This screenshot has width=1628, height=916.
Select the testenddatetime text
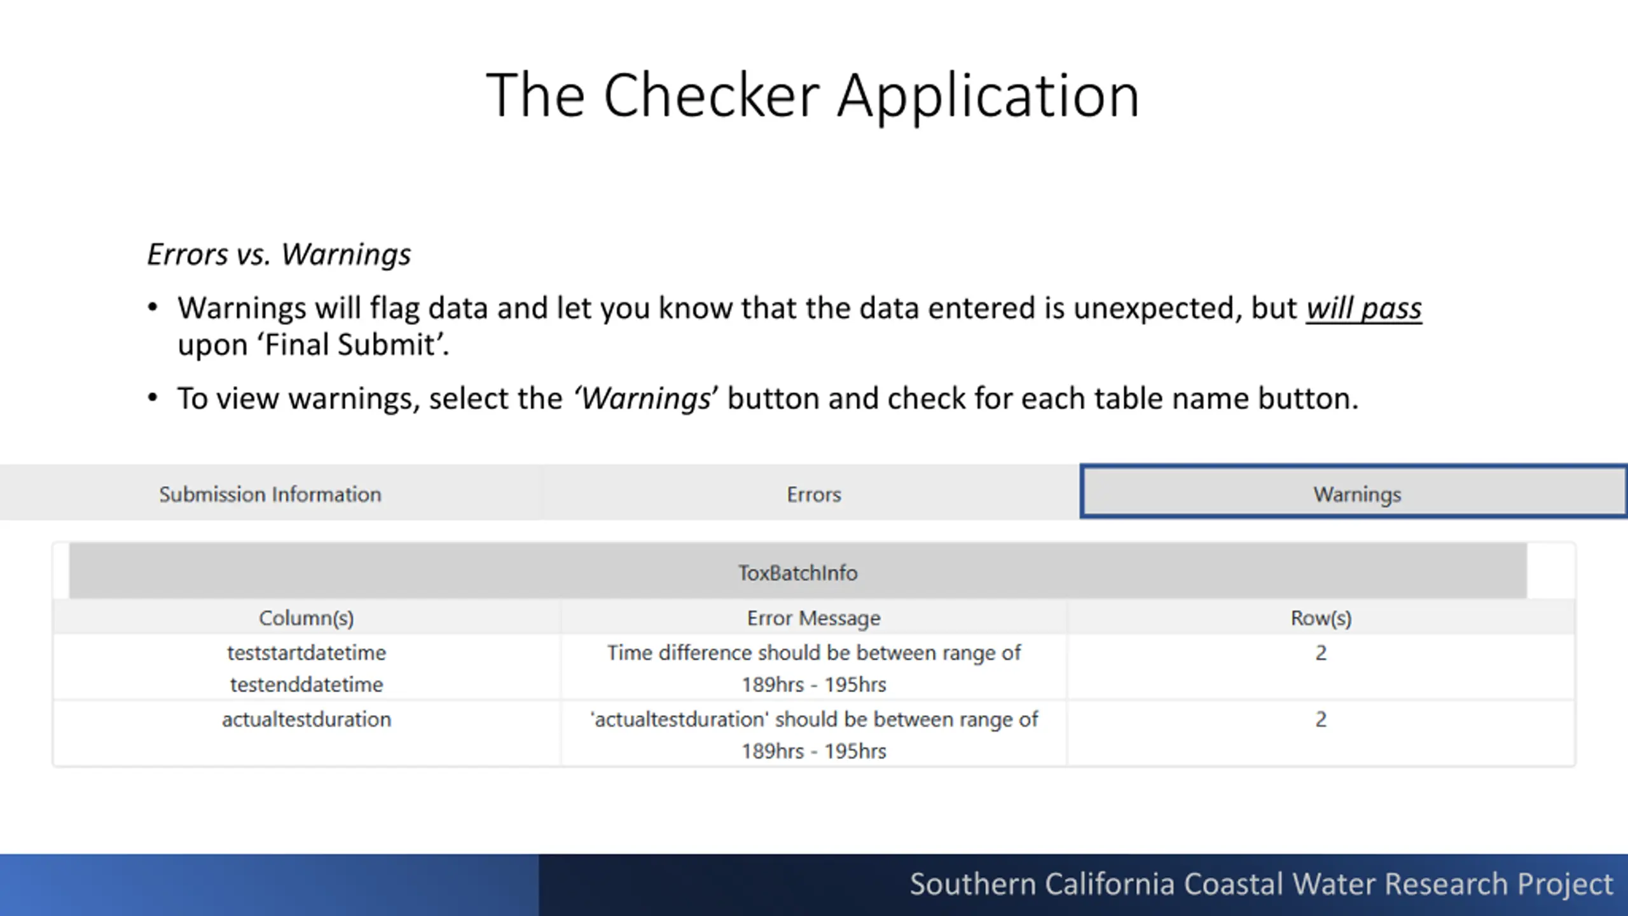(x=307, y=684)
